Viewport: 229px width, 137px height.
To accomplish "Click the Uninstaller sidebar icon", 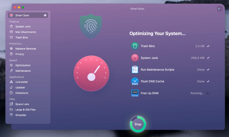I will point(11,82).
